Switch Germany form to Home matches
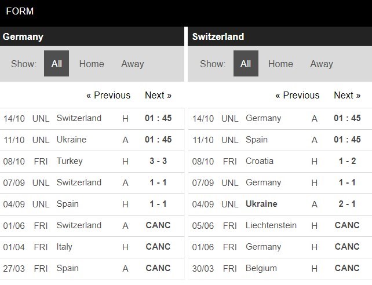This screenshot has width=372, height=285. [x=92, y=64]
